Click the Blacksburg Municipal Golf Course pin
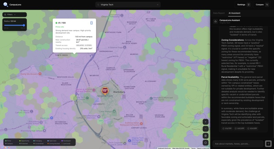The image size is (274, 149). point(151,99)
